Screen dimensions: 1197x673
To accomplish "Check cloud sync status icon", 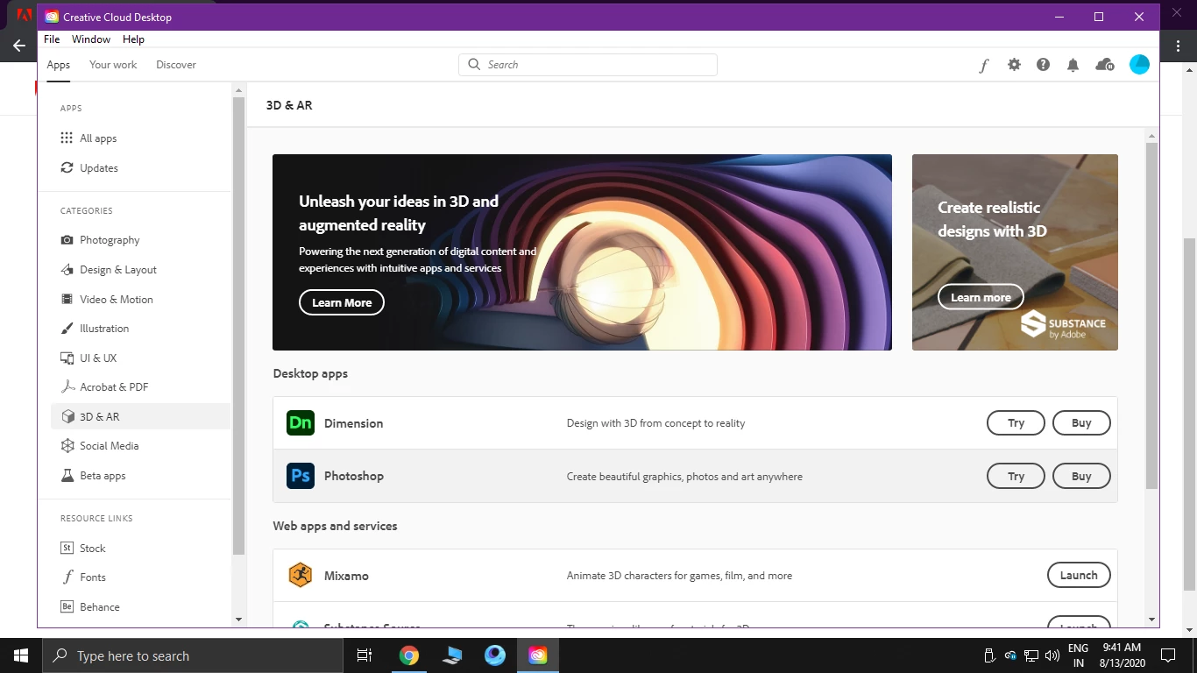I will click(1105, 65).
